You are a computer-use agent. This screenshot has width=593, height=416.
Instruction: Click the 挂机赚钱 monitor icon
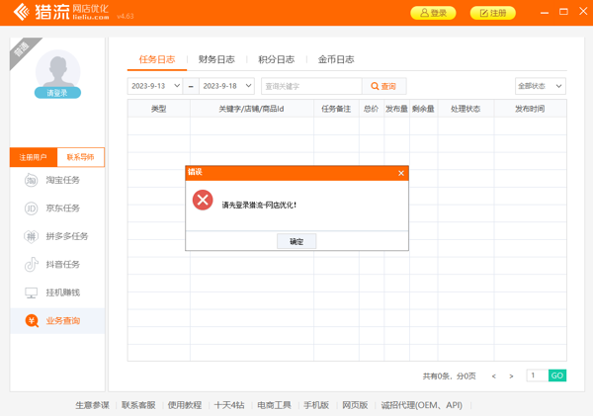[x=31, y=293]
